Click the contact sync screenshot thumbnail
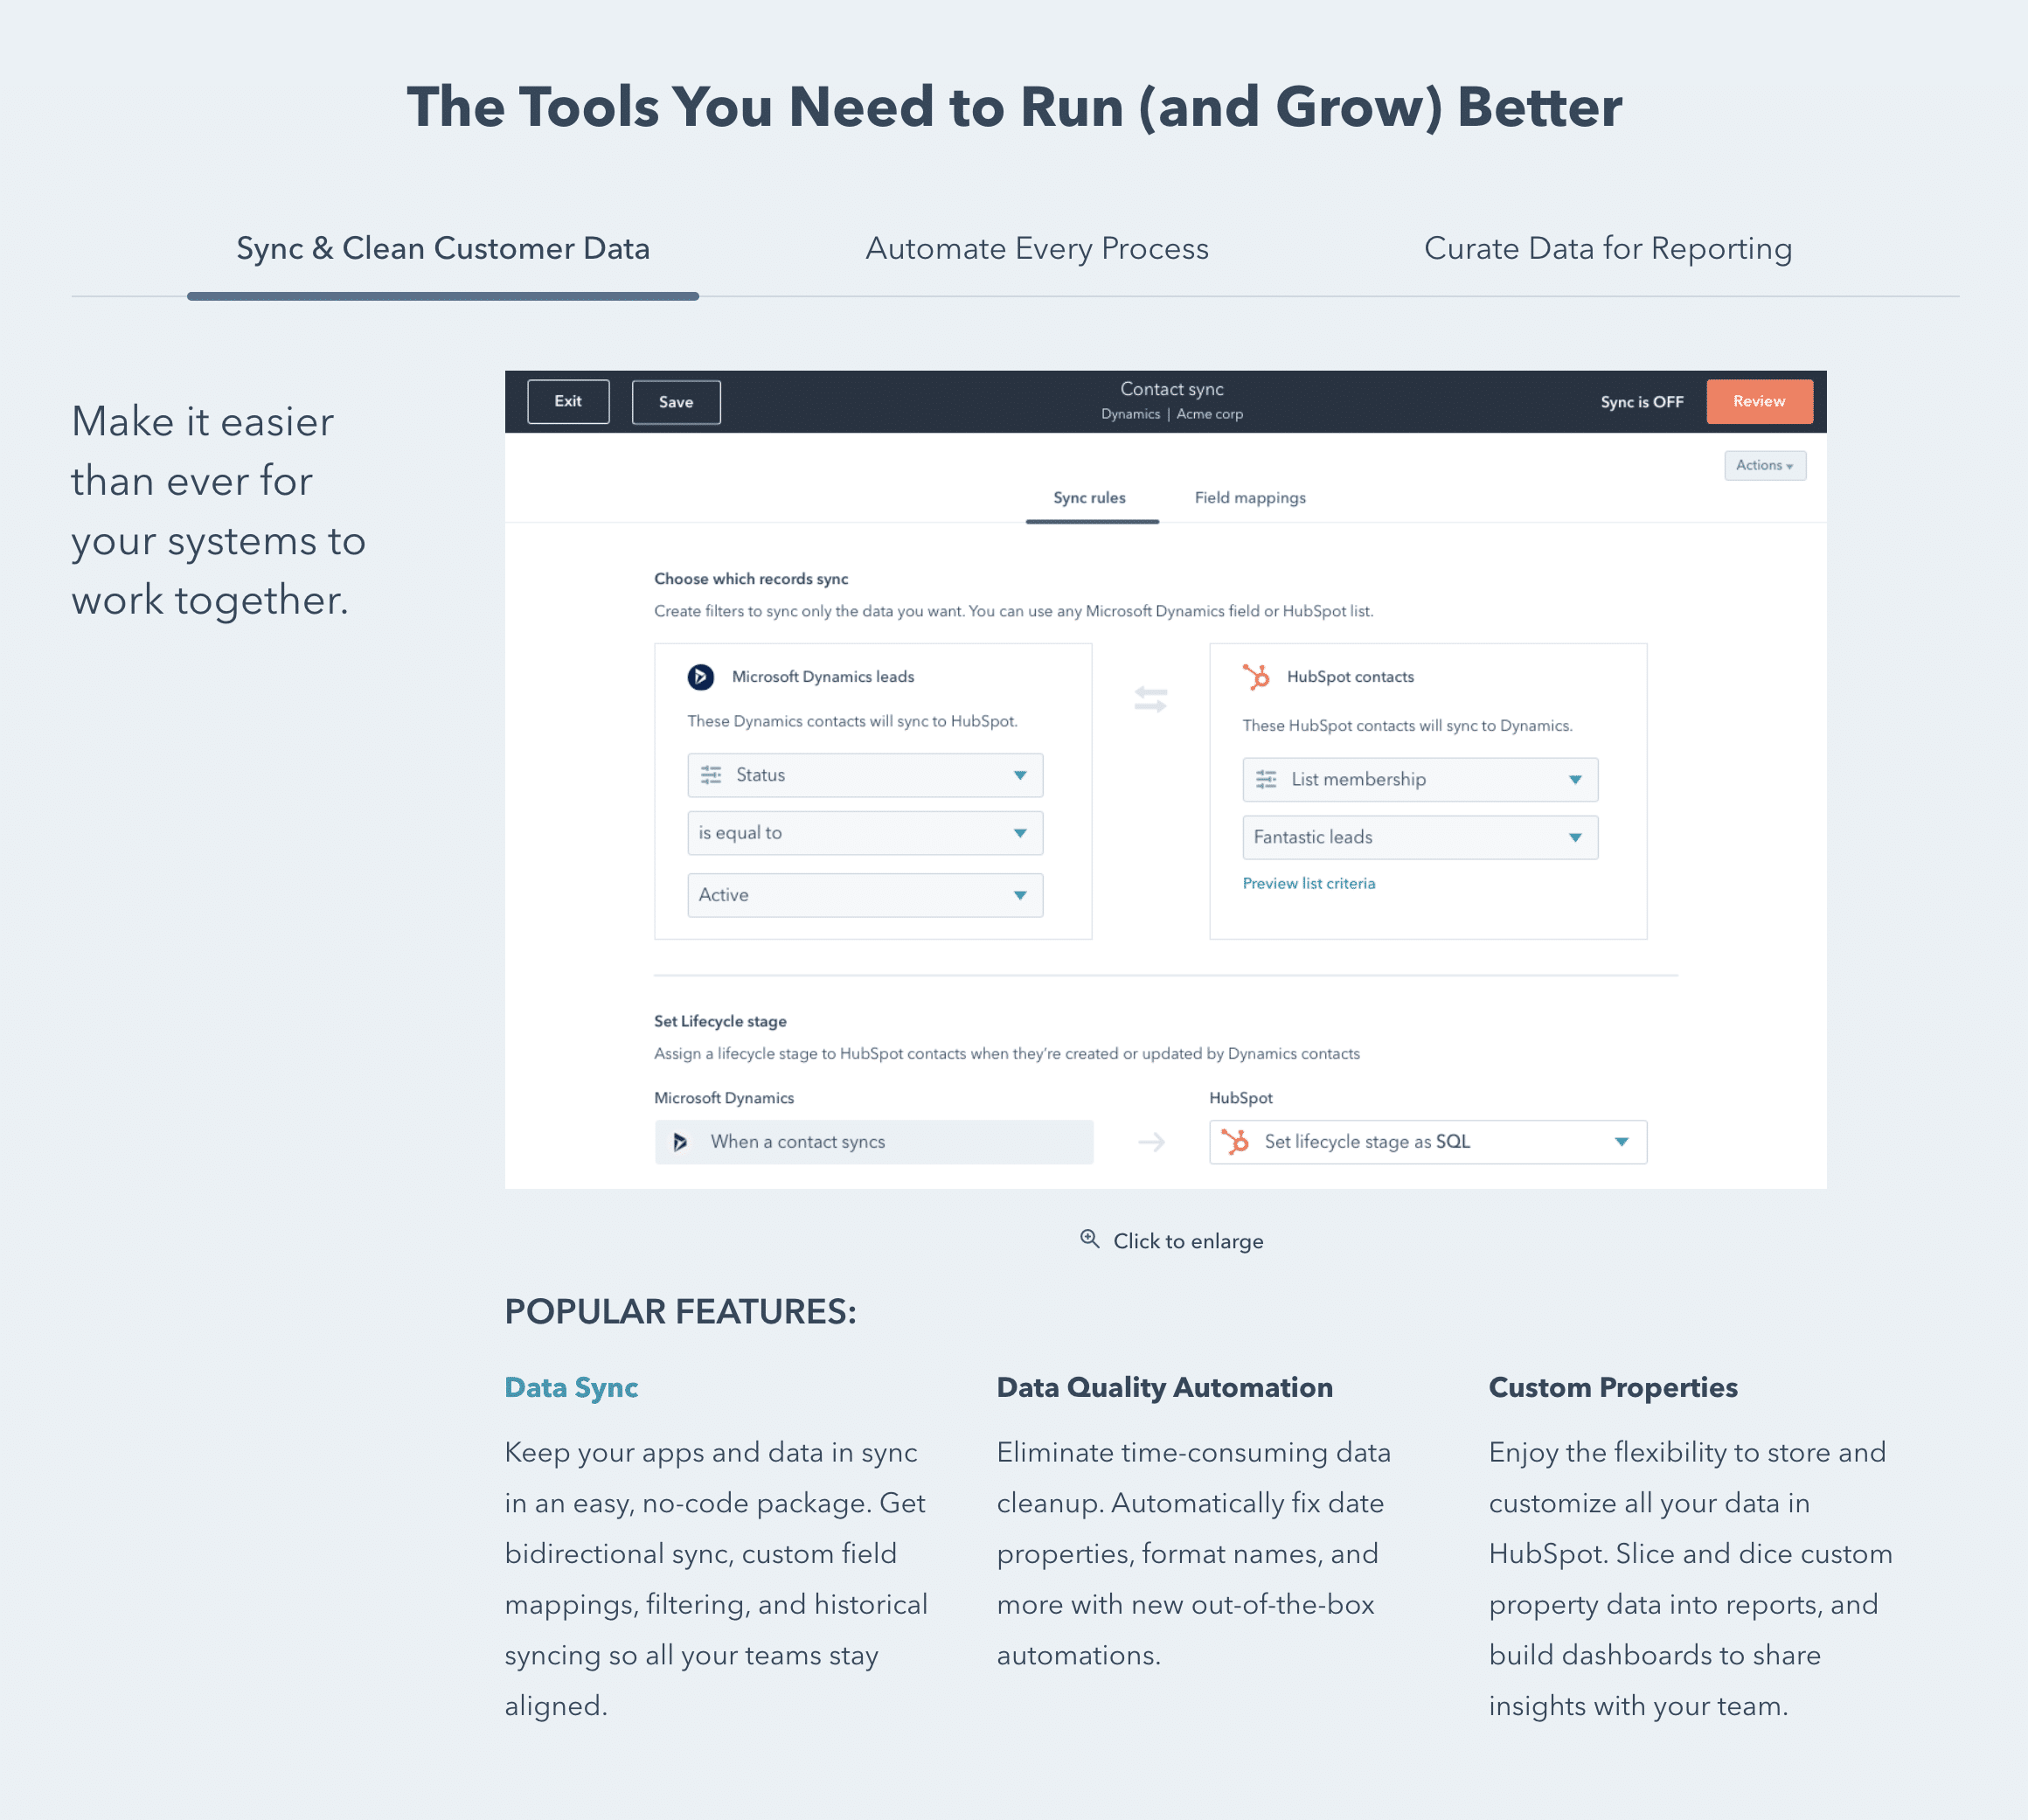The height and width of the screenshot is (1820, 2028). 1165,780
